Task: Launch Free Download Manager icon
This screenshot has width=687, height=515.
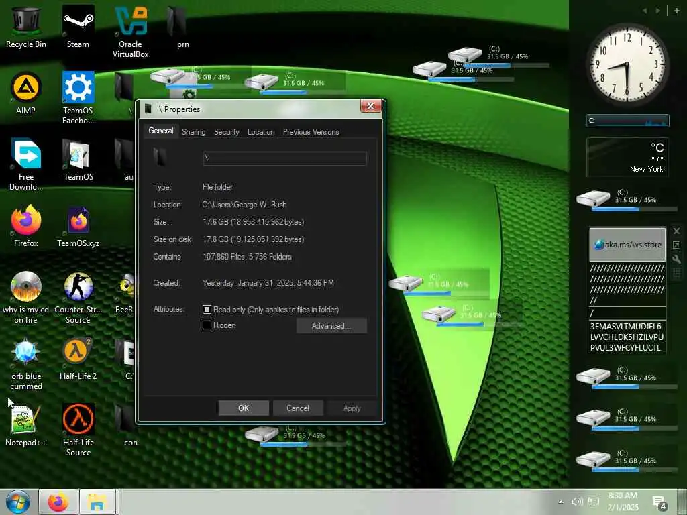Action: (26, 165)
